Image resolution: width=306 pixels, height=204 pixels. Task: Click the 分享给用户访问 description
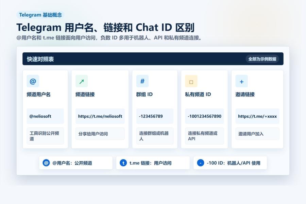tap(100, 134)
